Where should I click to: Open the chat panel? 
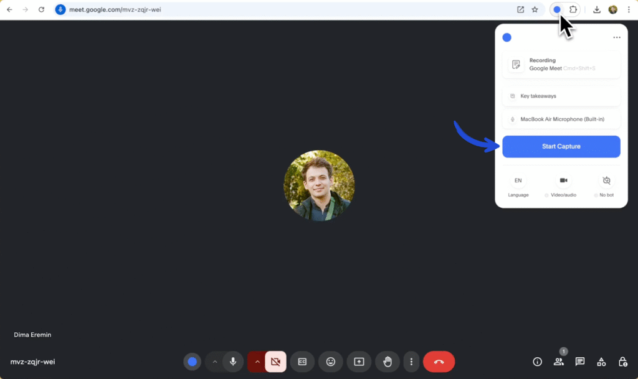coord(579,362)
